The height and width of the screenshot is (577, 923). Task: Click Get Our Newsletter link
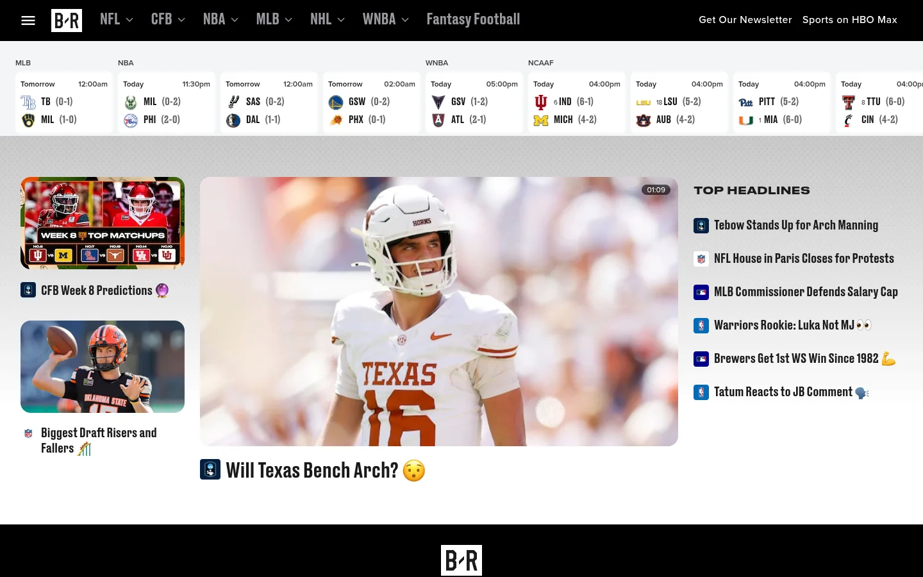(x=745, y=20)
